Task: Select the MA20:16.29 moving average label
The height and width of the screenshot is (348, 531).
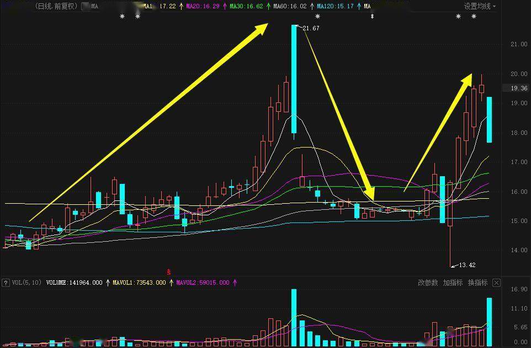Action: (203, 6)
